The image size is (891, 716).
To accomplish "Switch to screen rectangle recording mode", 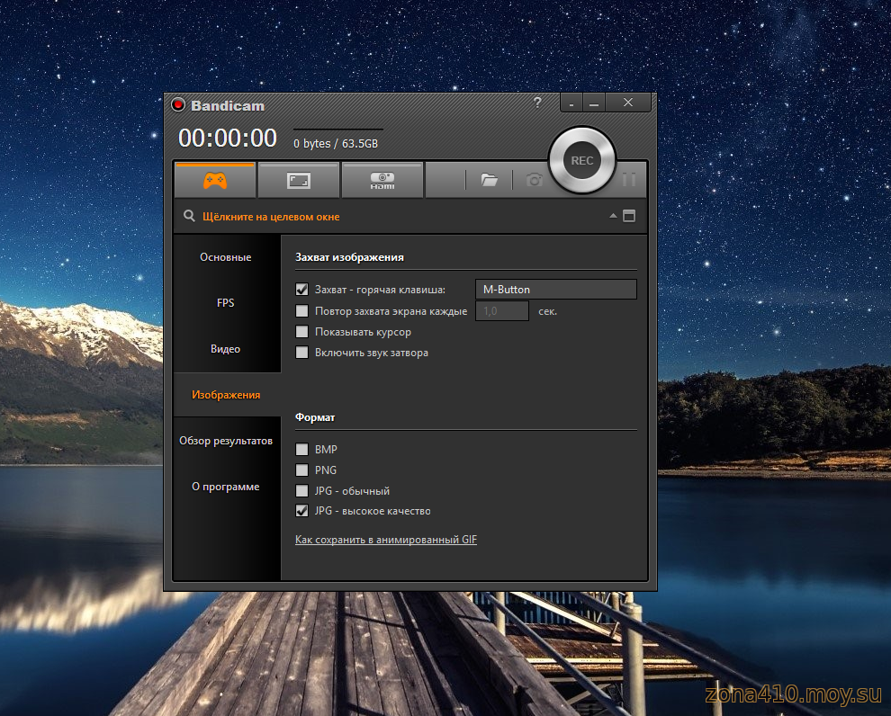I will click(x=298, y=181).
